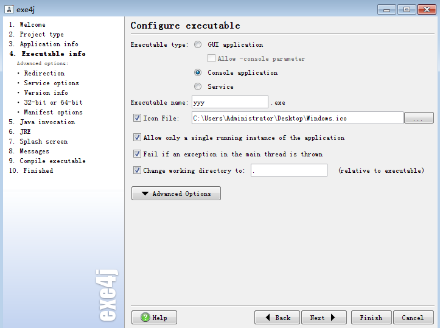Open the Version info advanced item

(46, 92)
